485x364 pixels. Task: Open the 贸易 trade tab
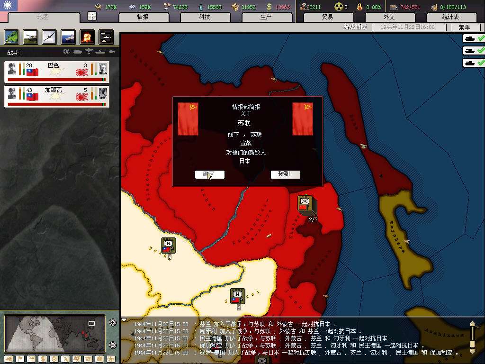click(328, 17)
